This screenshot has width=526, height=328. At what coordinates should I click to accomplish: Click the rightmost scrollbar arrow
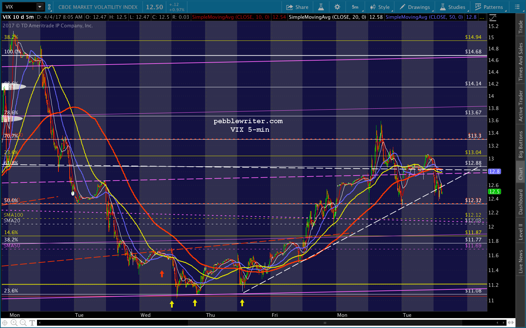point(504,323)
